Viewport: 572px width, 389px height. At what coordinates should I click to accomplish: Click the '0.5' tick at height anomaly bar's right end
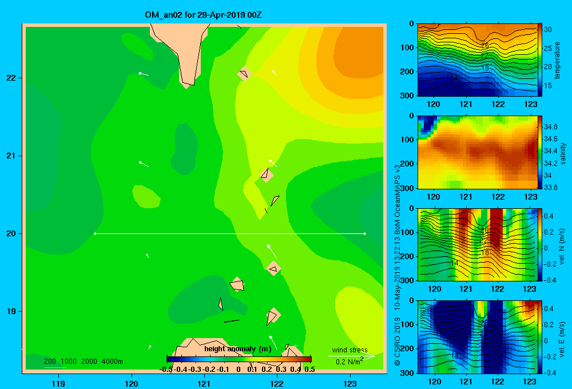tap(309, 370)
